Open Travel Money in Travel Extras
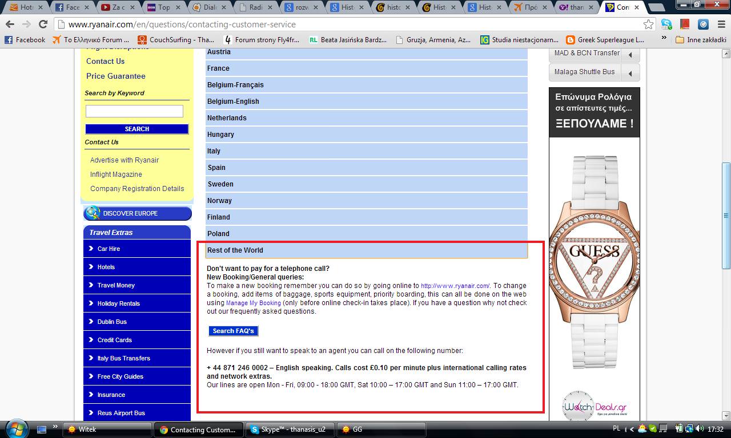This screenshot has width=731, height=438. tap(137, 285)
